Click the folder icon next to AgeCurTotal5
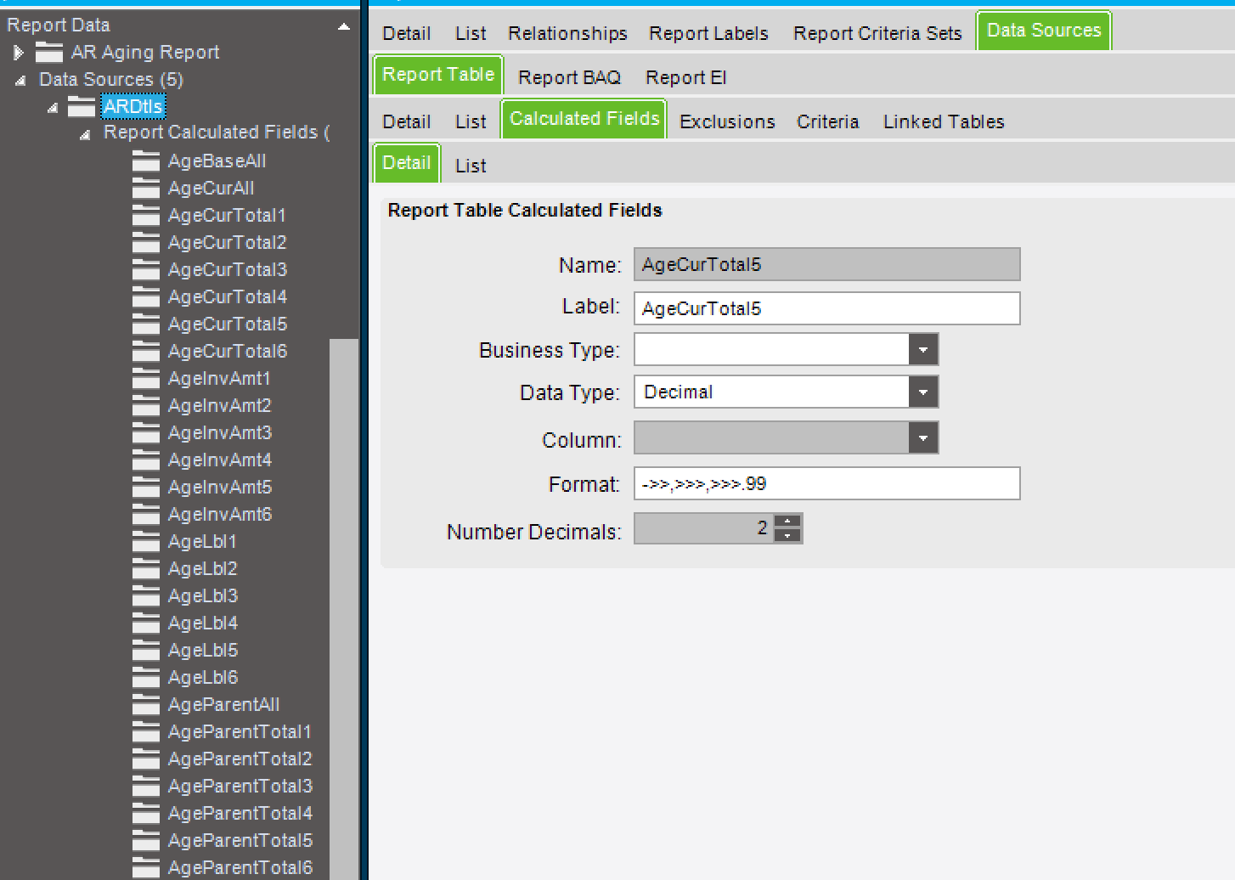Viewport: 1235px width, 880px height. click(146, 324)
